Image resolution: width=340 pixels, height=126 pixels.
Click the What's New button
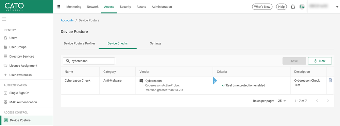[x=262, y=7]
